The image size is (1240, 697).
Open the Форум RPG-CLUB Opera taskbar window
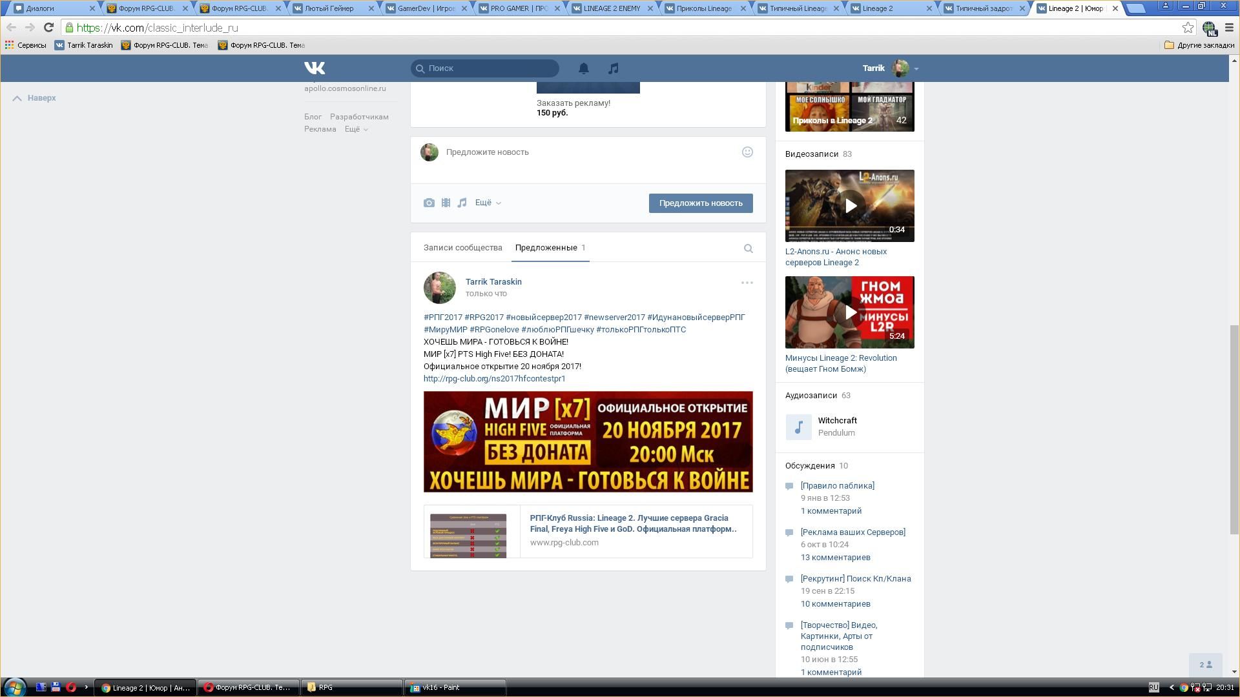tap(248, 687)
